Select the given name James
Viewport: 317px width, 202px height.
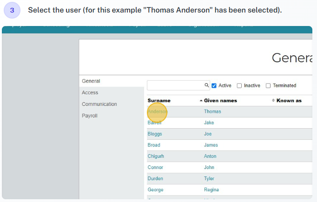[x=211, y=145]
